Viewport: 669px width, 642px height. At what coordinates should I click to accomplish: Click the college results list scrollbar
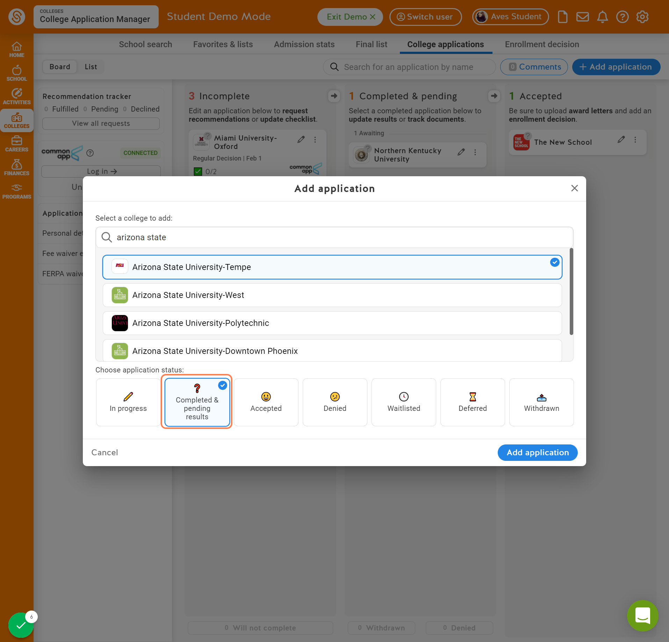571,291
